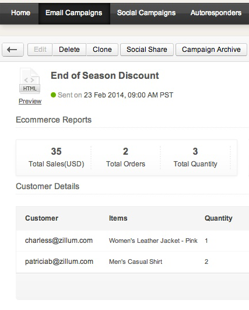Click the back arrow button
Screen dimensions: 249x310
click(x=13, y=50)
